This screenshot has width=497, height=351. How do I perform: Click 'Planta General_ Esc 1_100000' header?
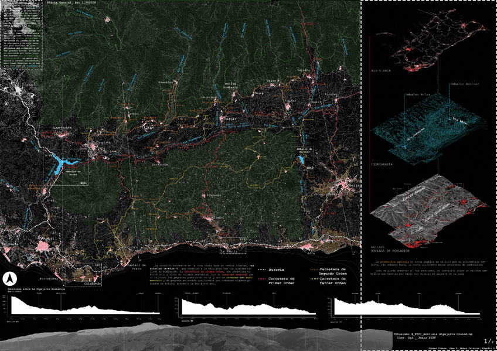71,2
